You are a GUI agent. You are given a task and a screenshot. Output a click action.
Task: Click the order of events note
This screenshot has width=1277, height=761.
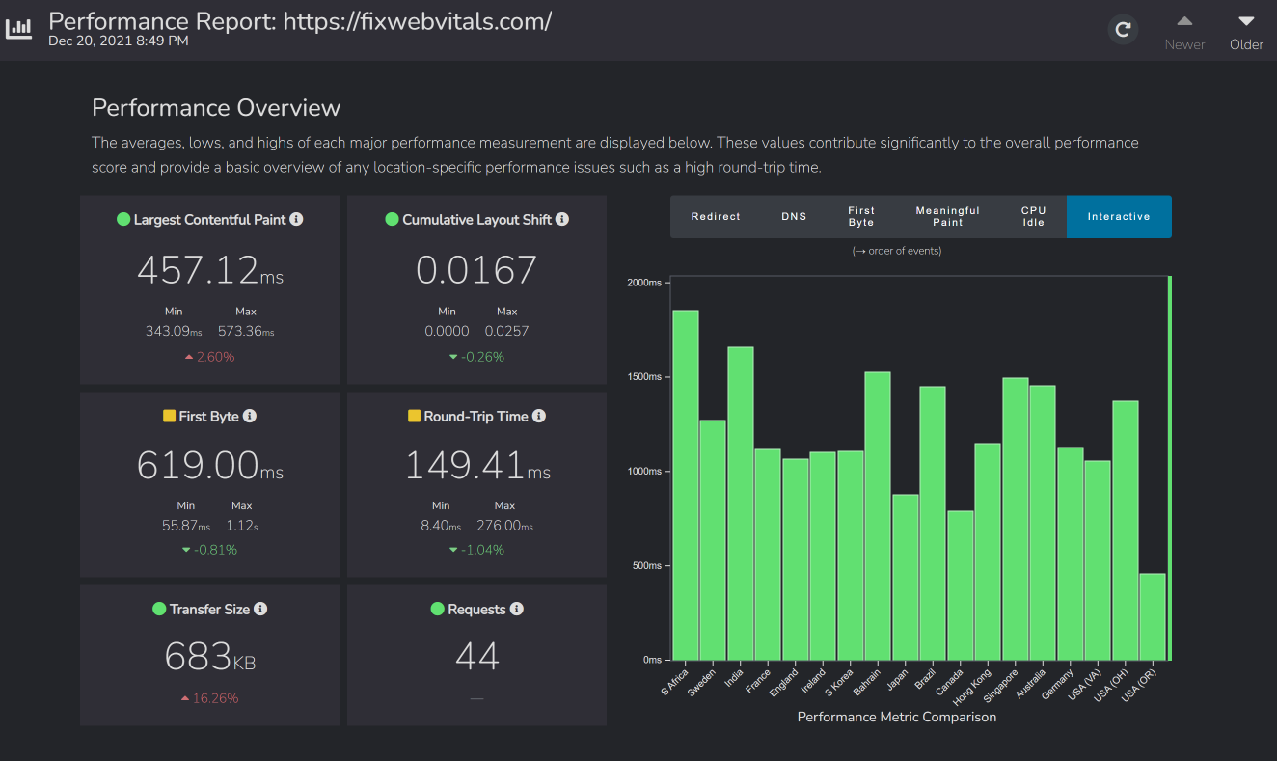click(896, 251)
